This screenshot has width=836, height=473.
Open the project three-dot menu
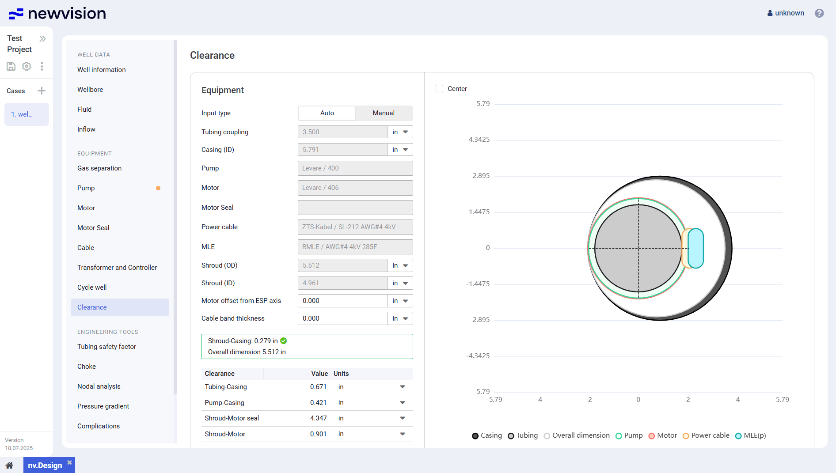42,66
